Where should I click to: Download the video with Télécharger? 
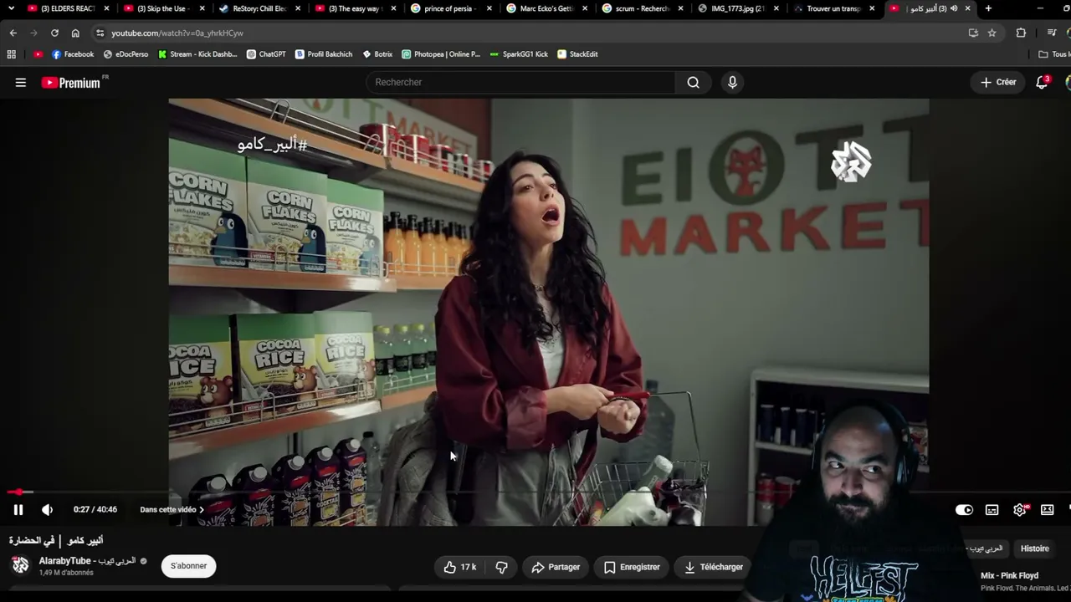713,567
